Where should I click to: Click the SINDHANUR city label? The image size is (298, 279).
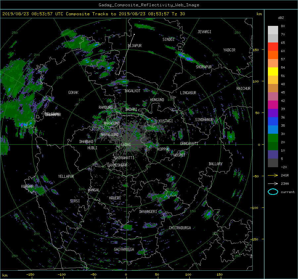pos(204,120)
